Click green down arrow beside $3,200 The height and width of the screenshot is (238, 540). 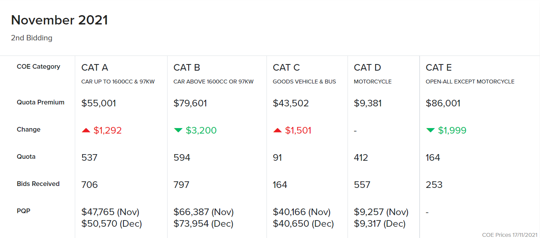178,130
